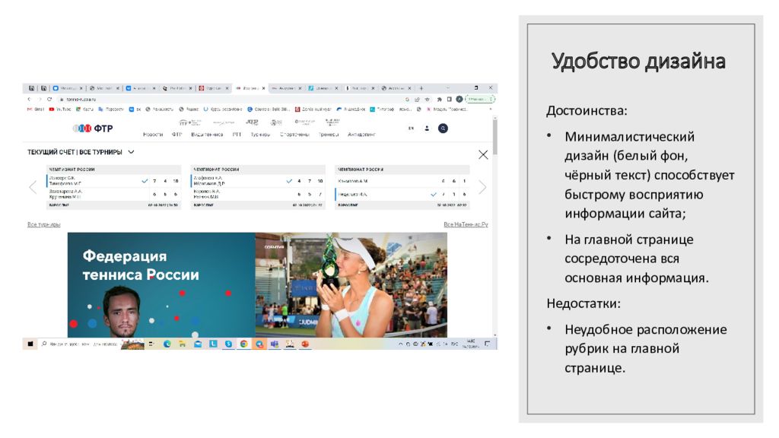Open the YouTube bookmark
Screen dimensions: 779x438
pyautogui.click(x=60, y=109)
